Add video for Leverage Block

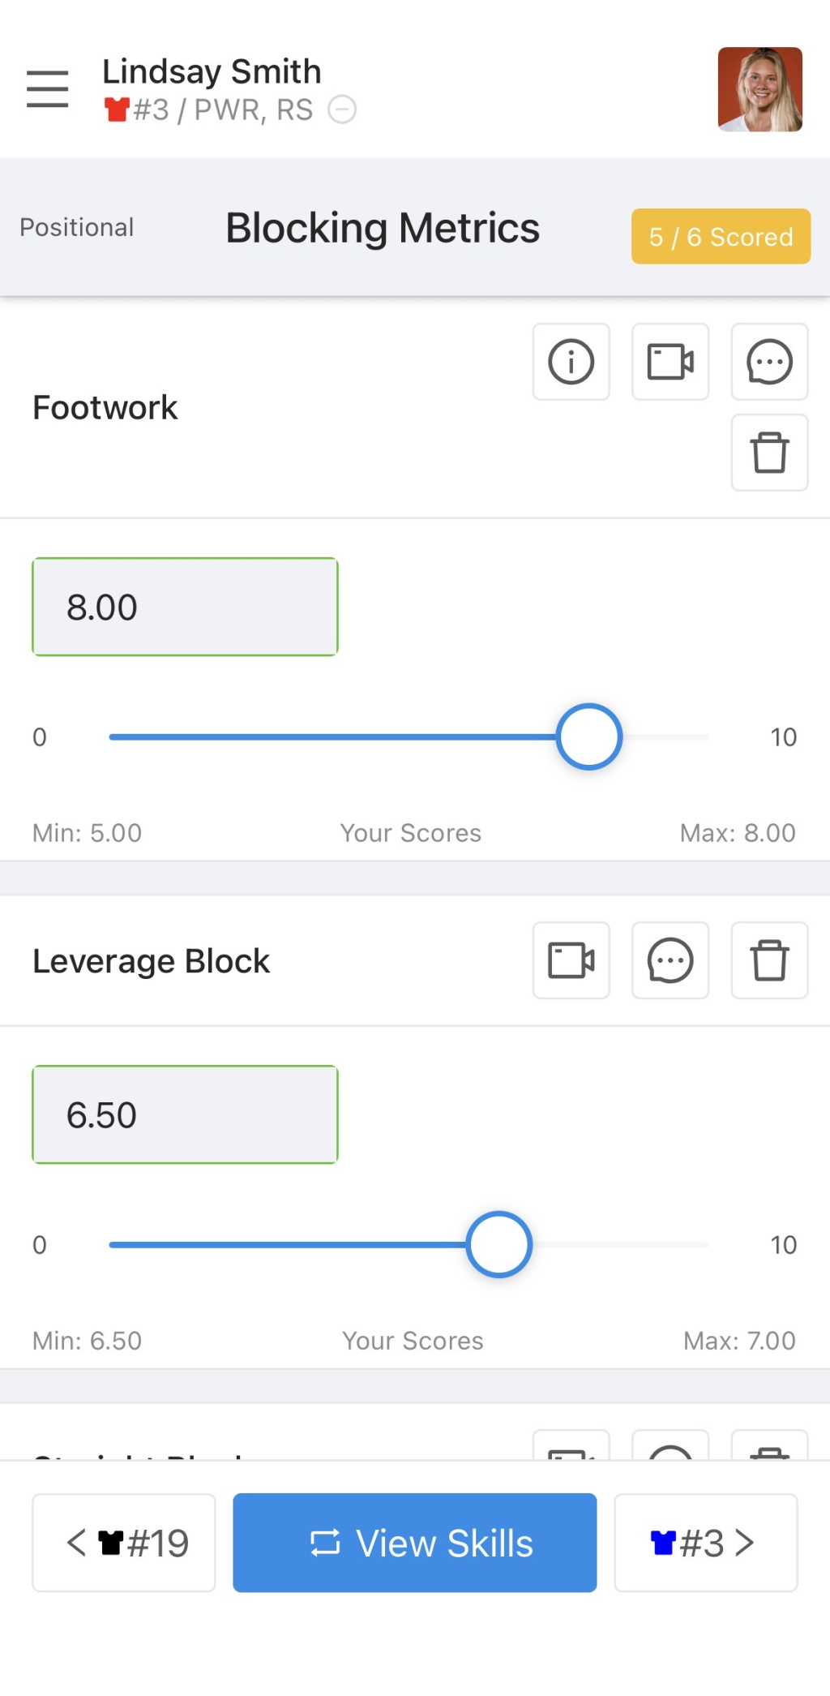click(x=571, y=960)
